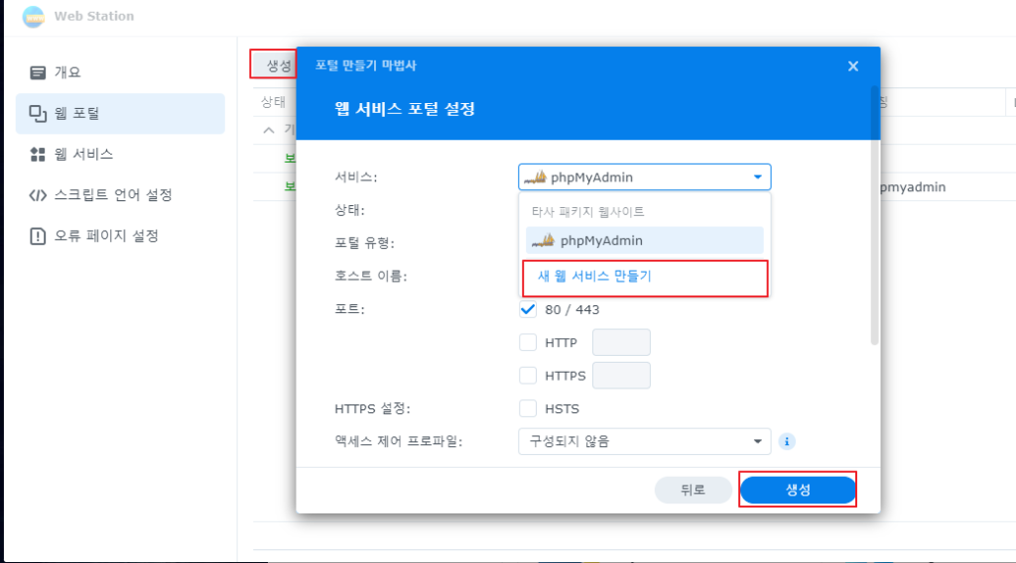This screenshot has width=1016, height=563.
Task: Click the script language code-bracket icon
Action: coord(38,195)
